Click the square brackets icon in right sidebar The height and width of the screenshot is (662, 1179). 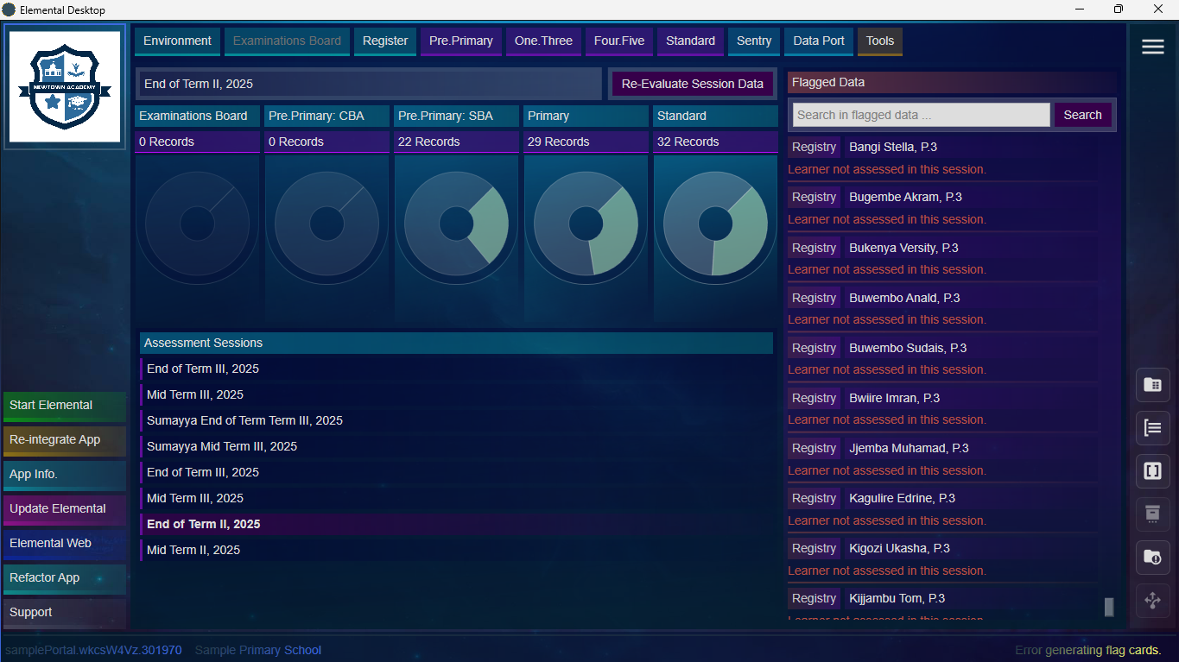[x=1152, y=471]
